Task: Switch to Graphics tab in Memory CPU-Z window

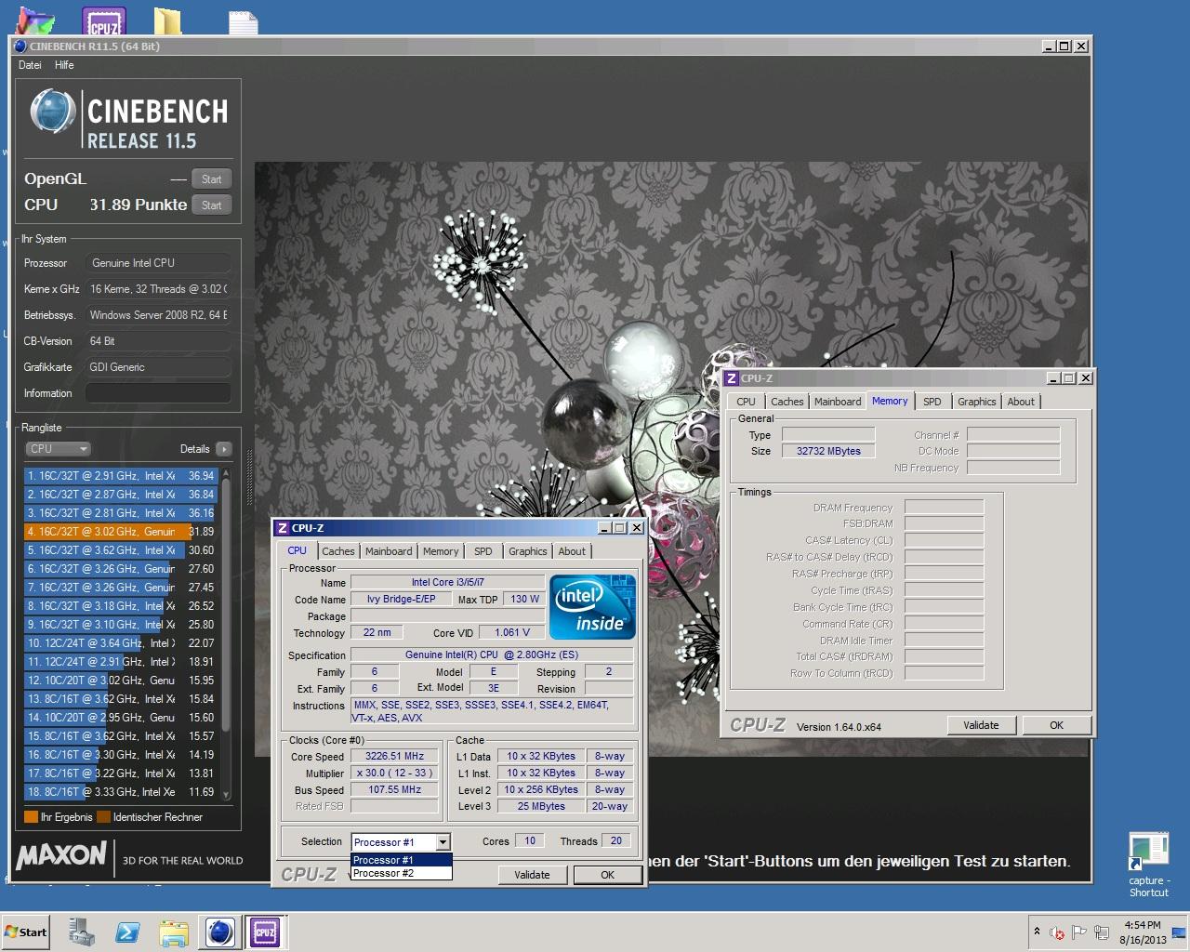Action: [977, 402]
